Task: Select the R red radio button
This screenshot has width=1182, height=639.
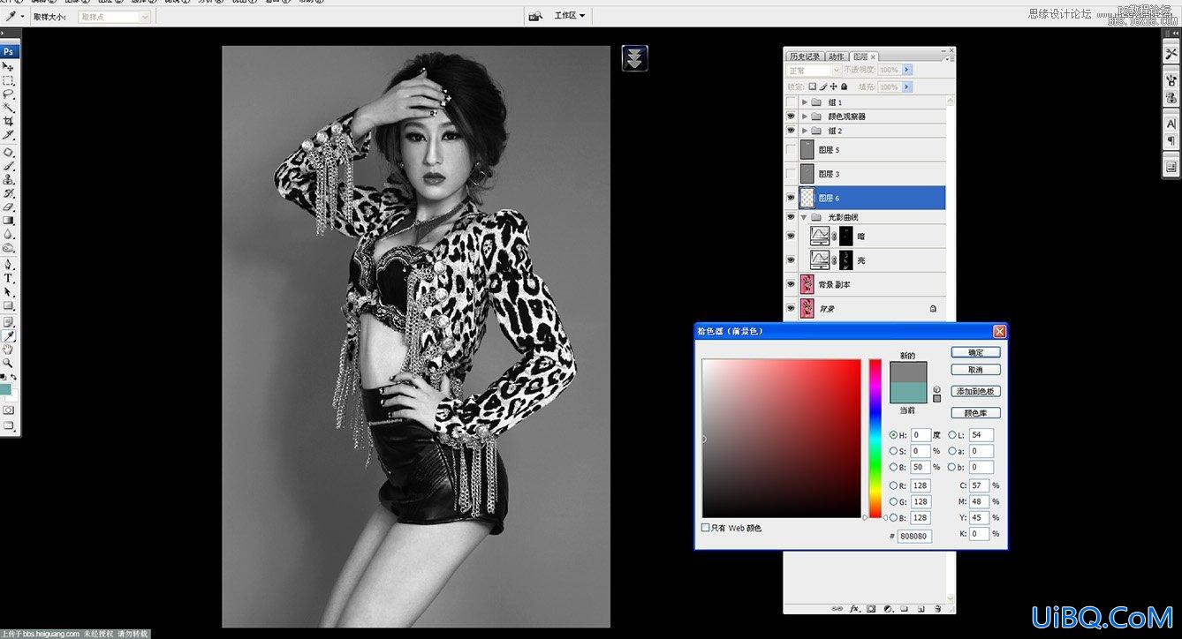Action: coord(893,485)
